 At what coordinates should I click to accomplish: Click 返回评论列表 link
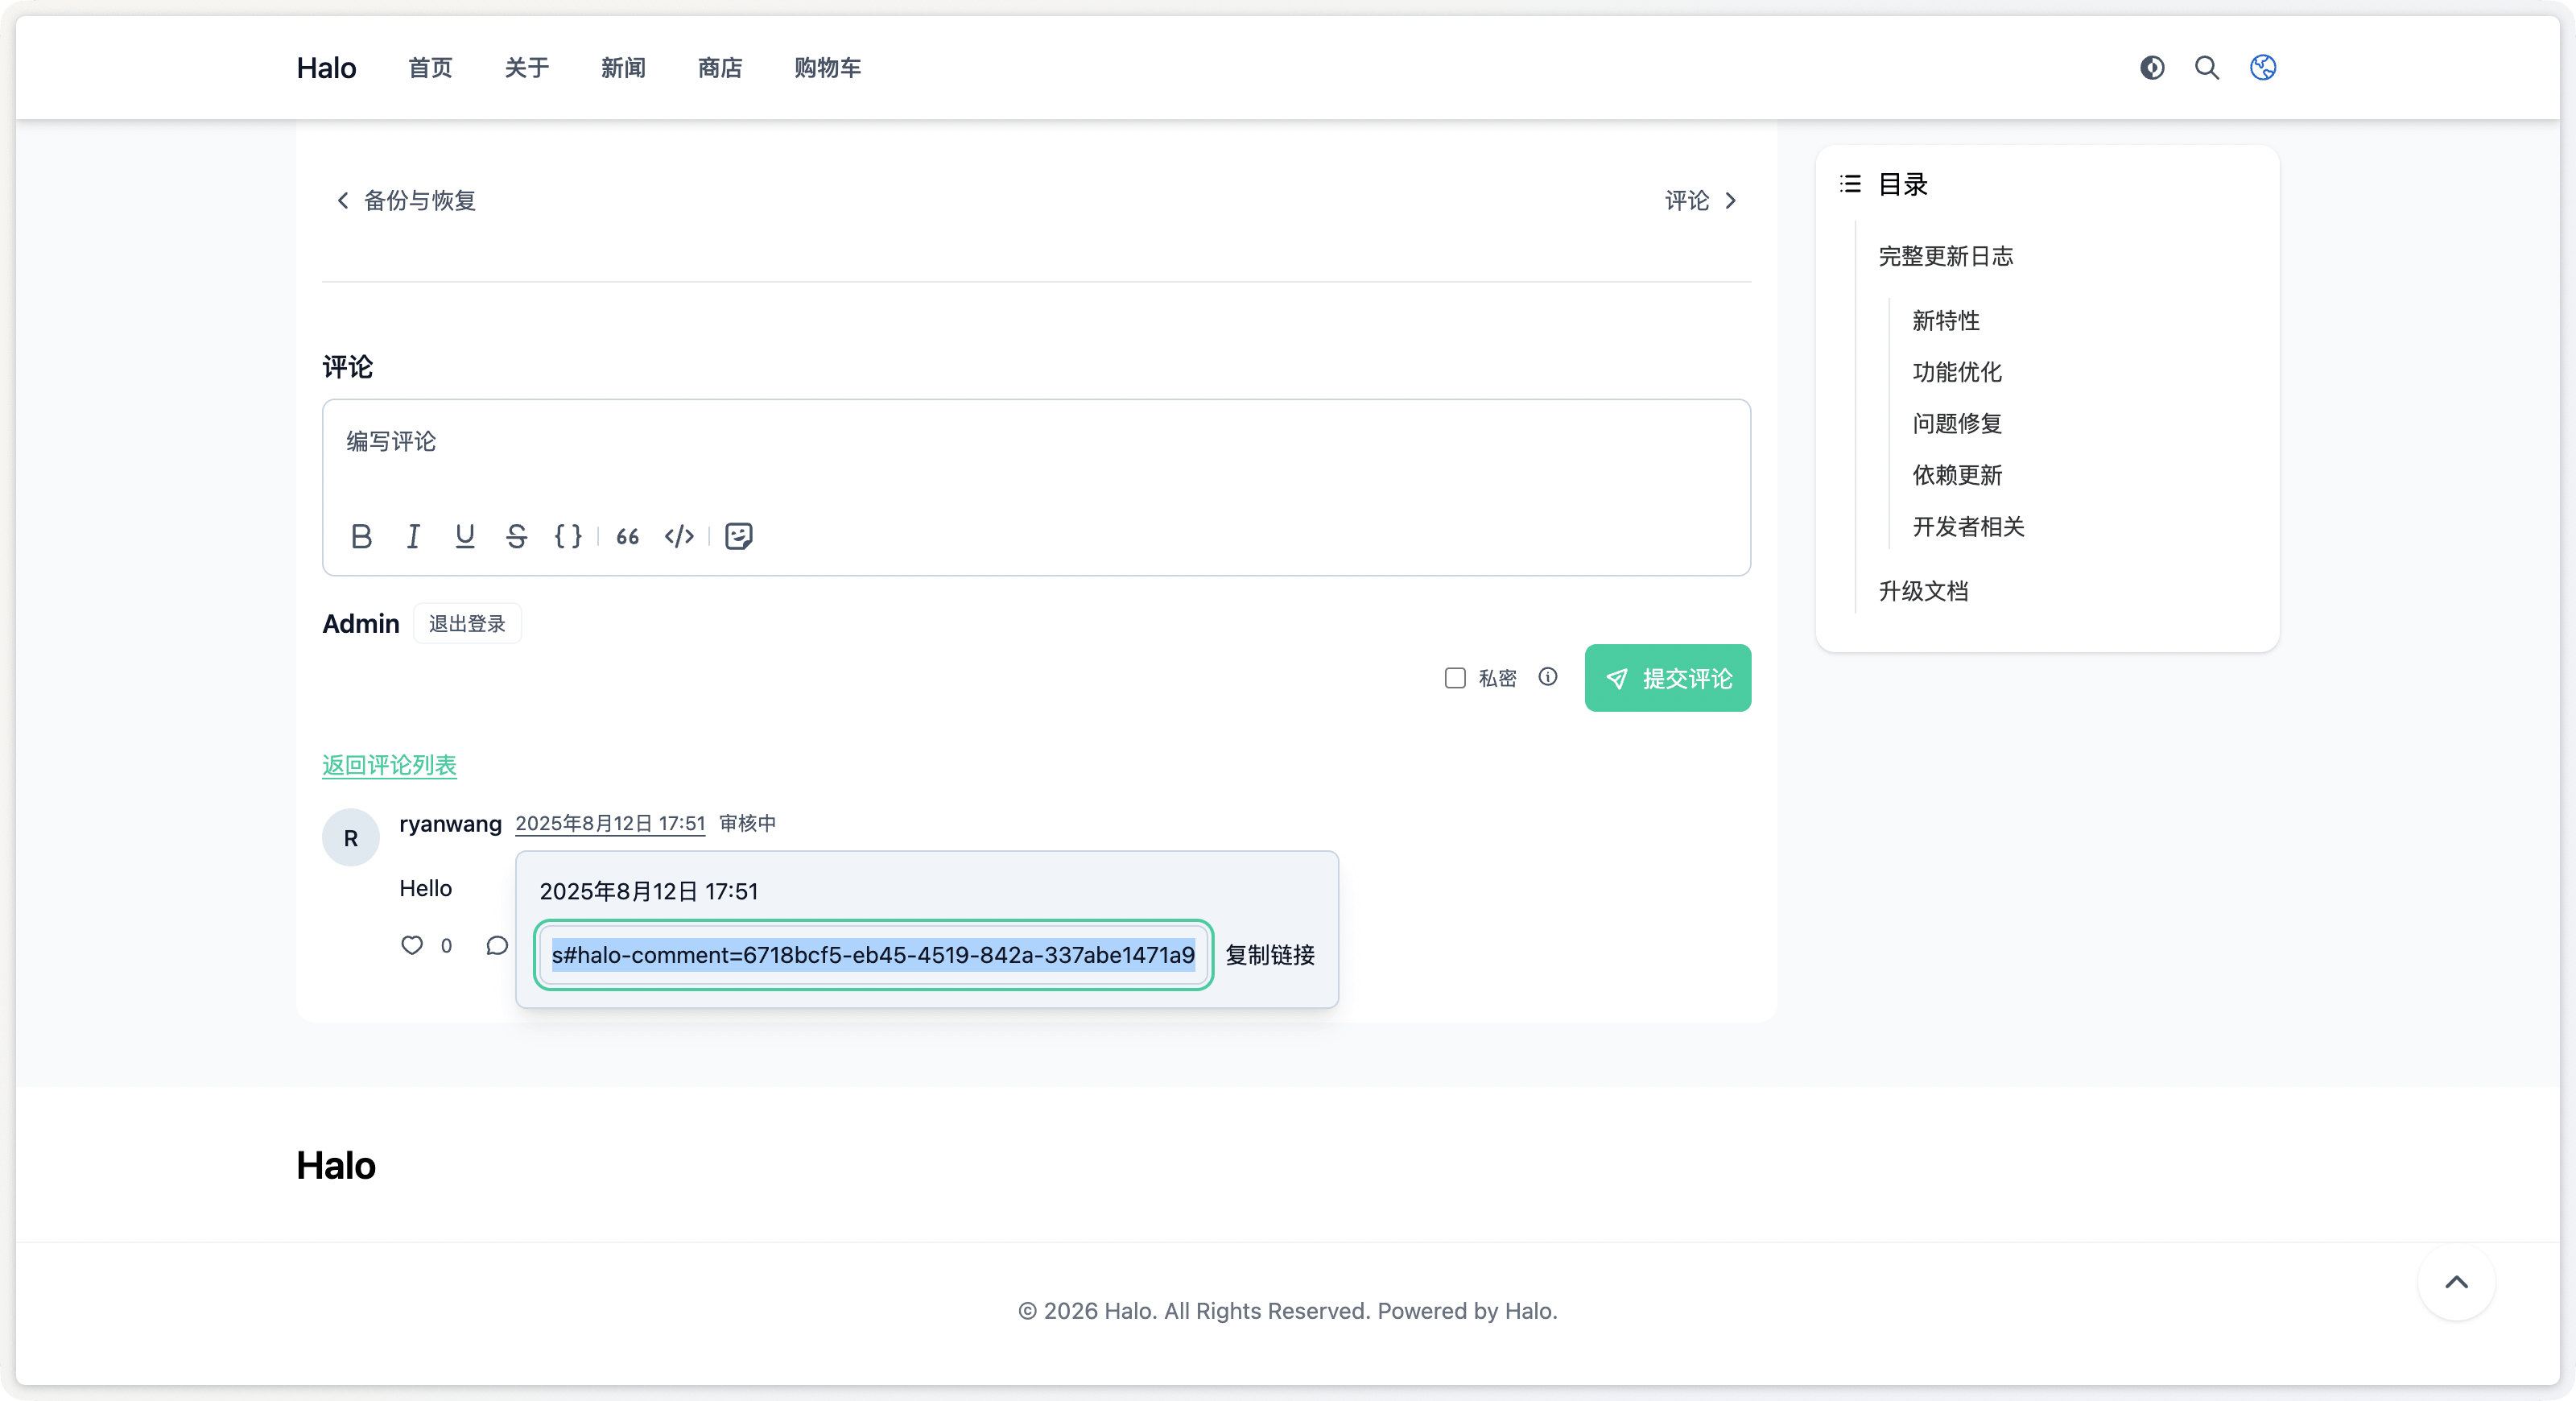click(x=389, y=765)
